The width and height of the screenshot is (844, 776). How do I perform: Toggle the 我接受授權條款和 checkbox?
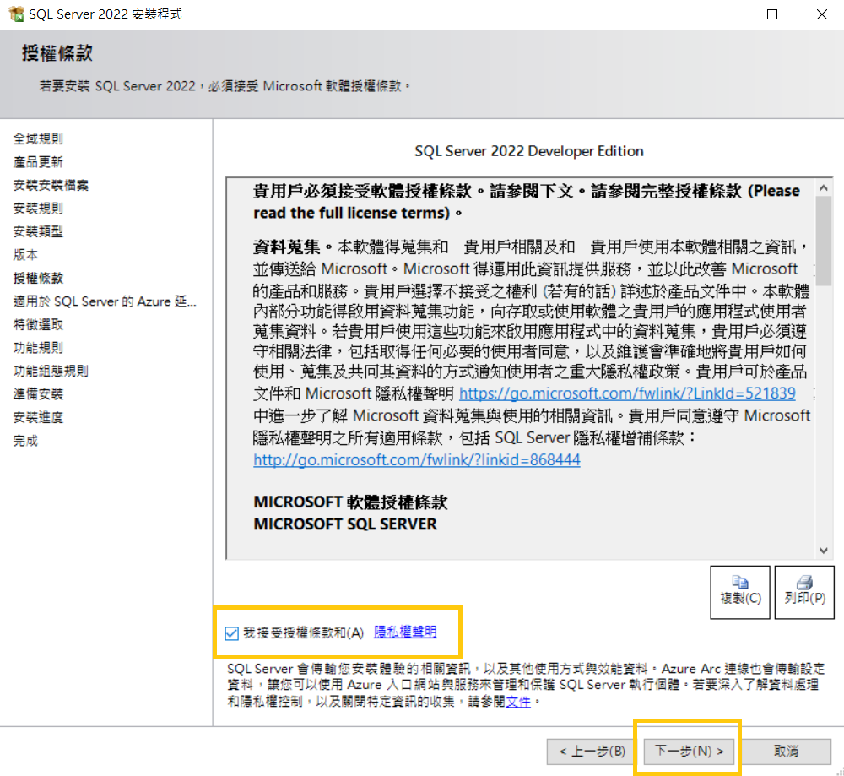pyautogui.click(x=231, y=632)
